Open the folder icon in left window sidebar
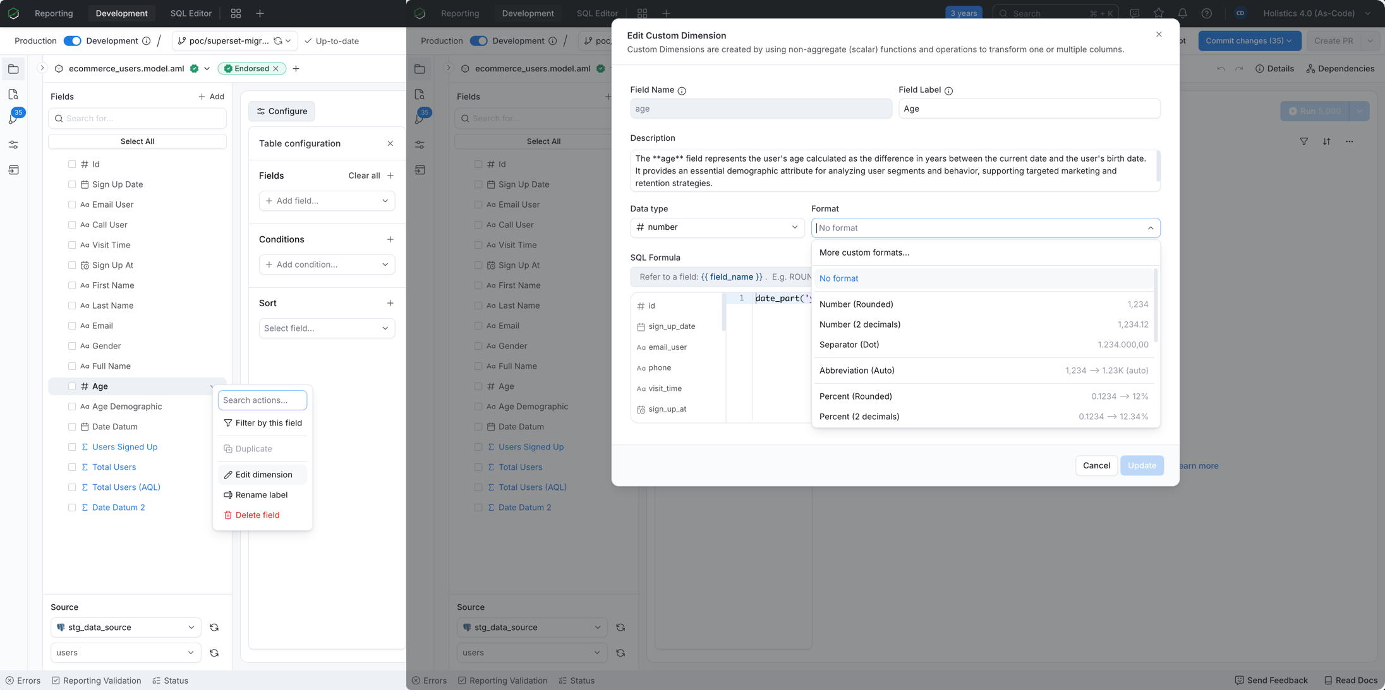Viewport: 1385px width, 690px height. click(13, 69)
